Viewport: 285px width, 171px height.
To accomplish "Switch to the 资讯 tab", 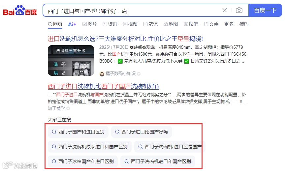I will [x=110, y=24].
